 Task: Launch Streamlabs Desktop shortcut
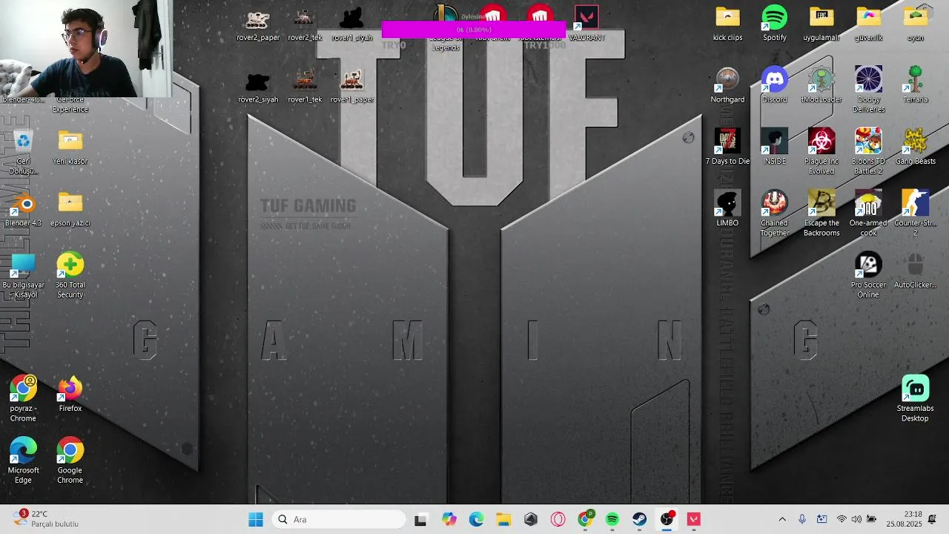916,399
